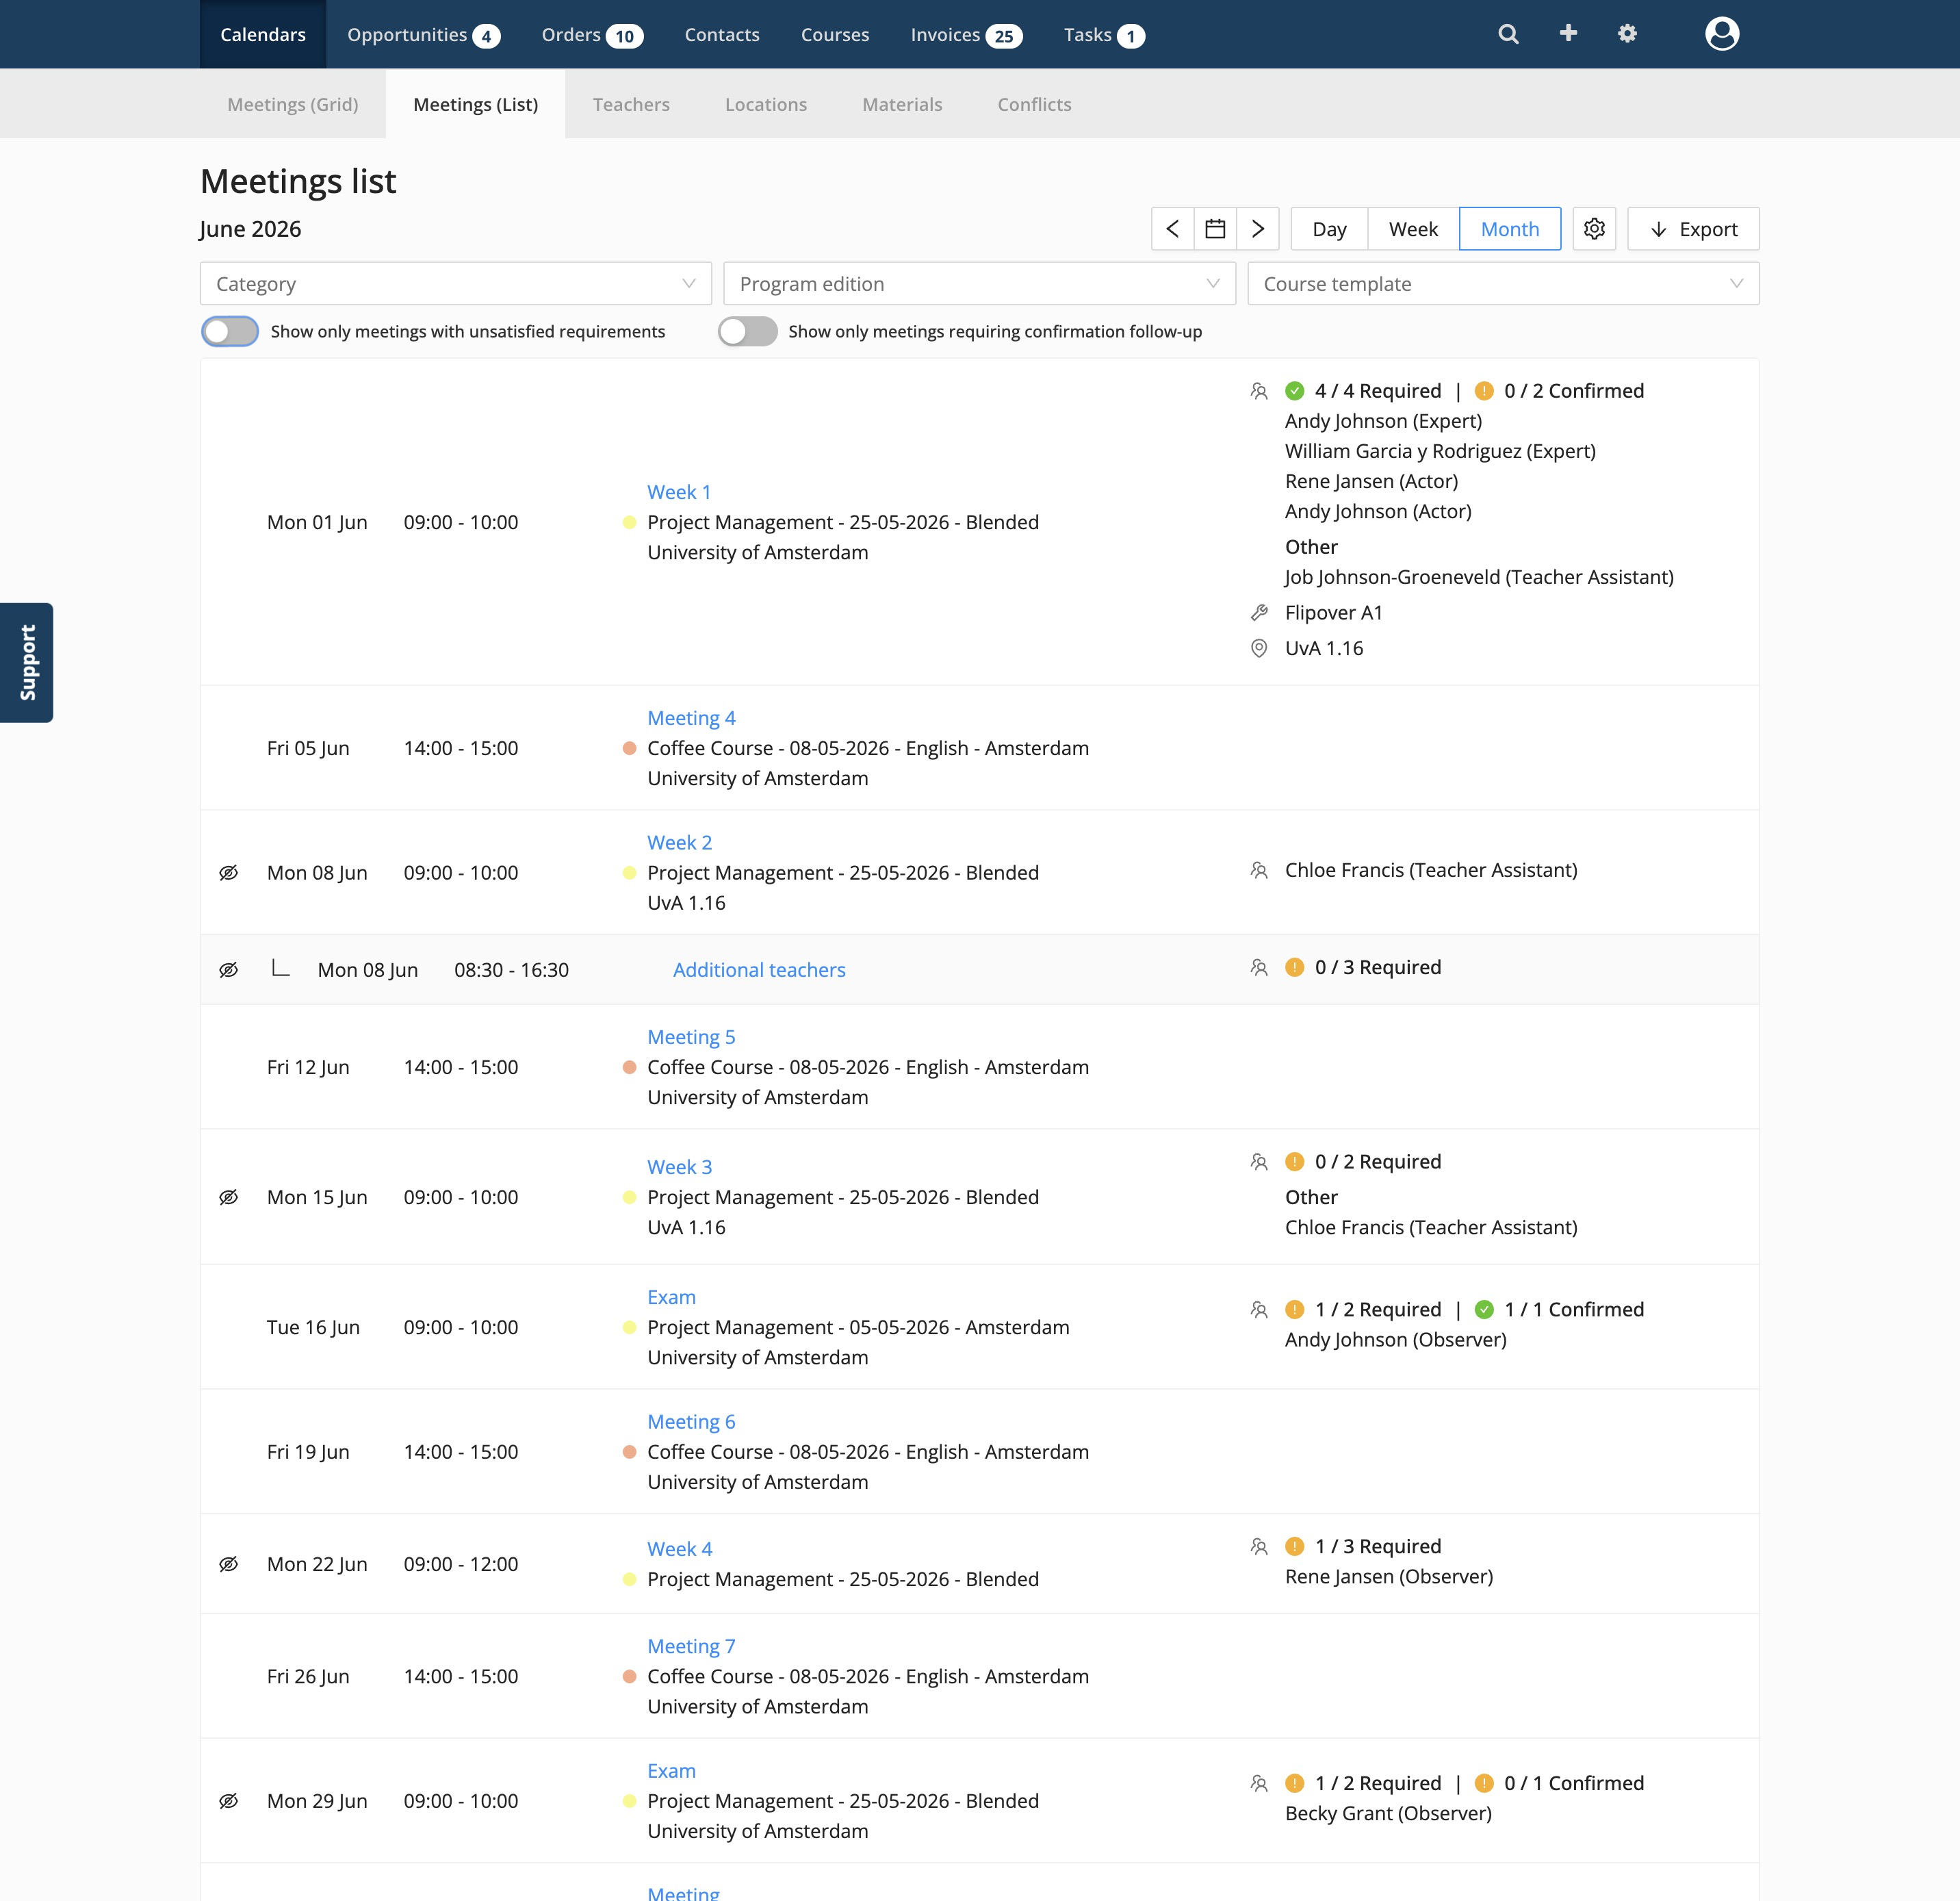
Task: Click yellow color dot on Week 1 row
Action: 629,522
